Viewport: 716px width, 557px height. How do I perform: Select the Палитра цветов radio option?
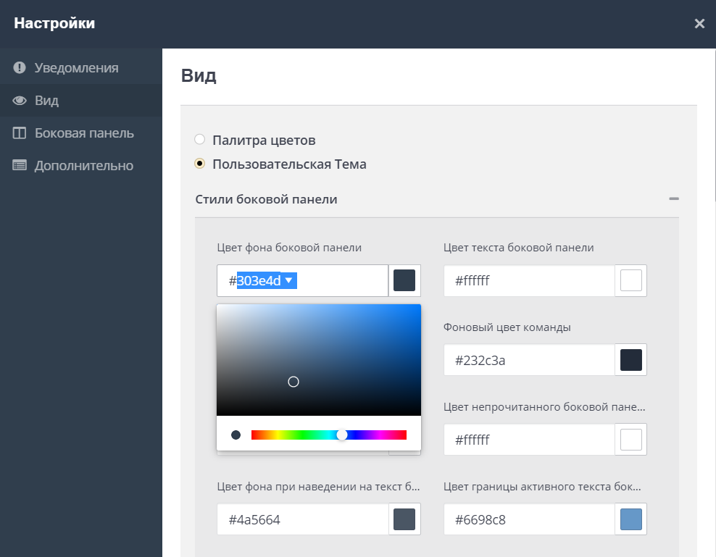(200, 140)
